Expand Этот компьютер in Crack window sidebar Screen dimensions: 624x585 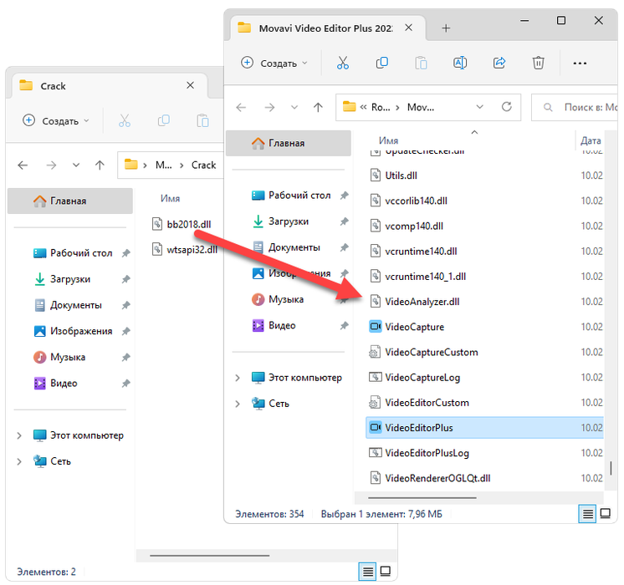pos(19,436)
